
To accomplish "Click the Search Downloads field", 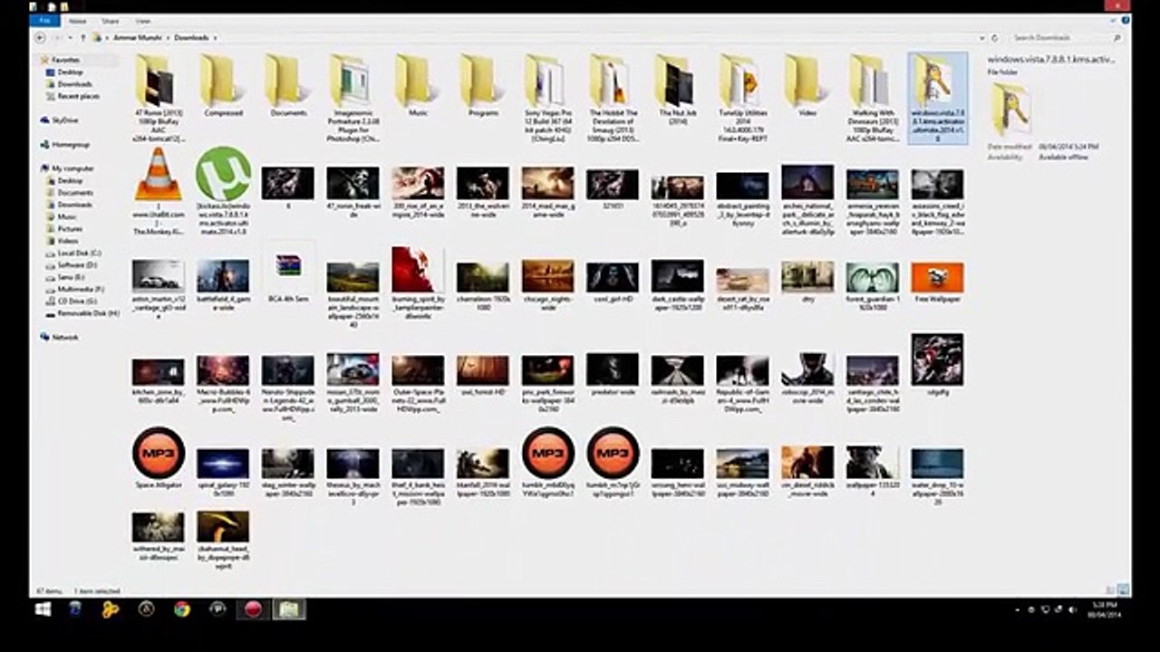I will pos(1066,38).
